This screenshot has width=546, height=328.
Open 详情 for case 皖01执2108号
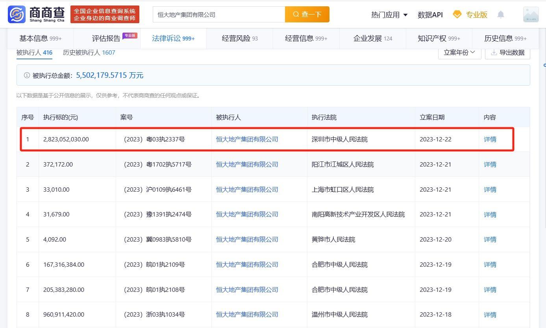[490, 290]
